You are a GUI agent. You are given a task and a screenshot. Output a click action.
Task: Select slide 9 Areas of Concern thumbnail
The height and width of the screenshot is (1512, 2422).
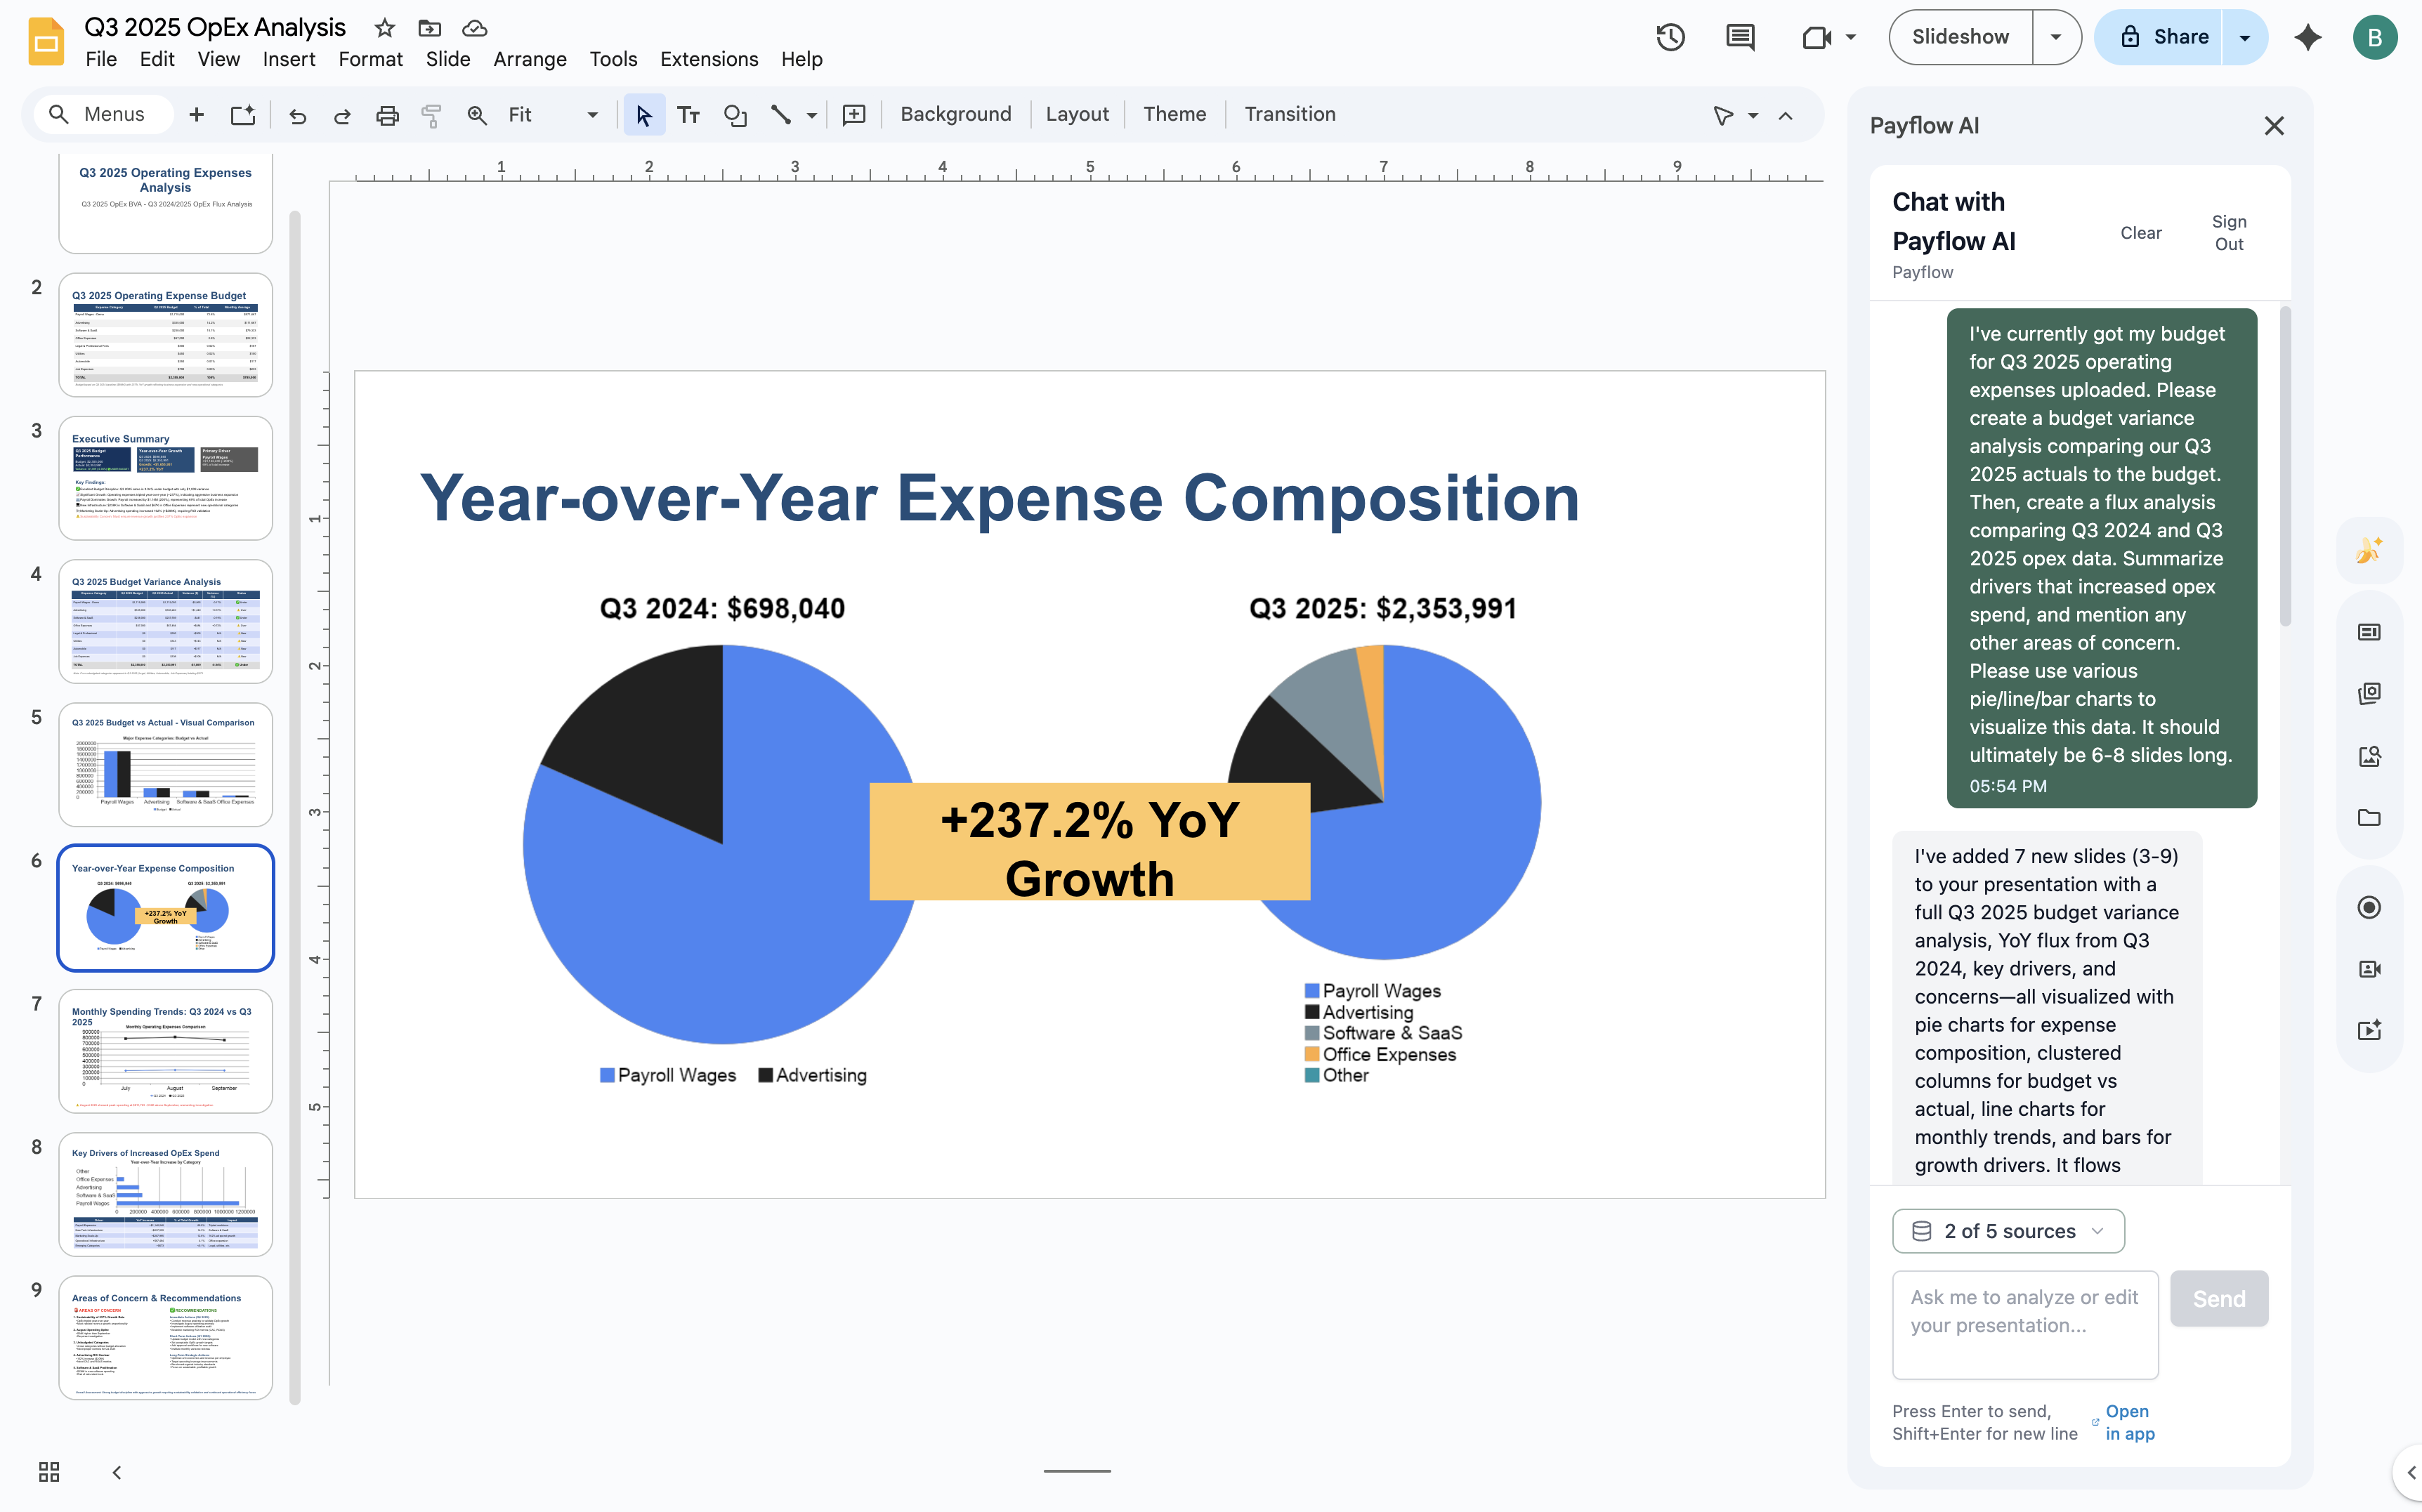click(165, 1337)
